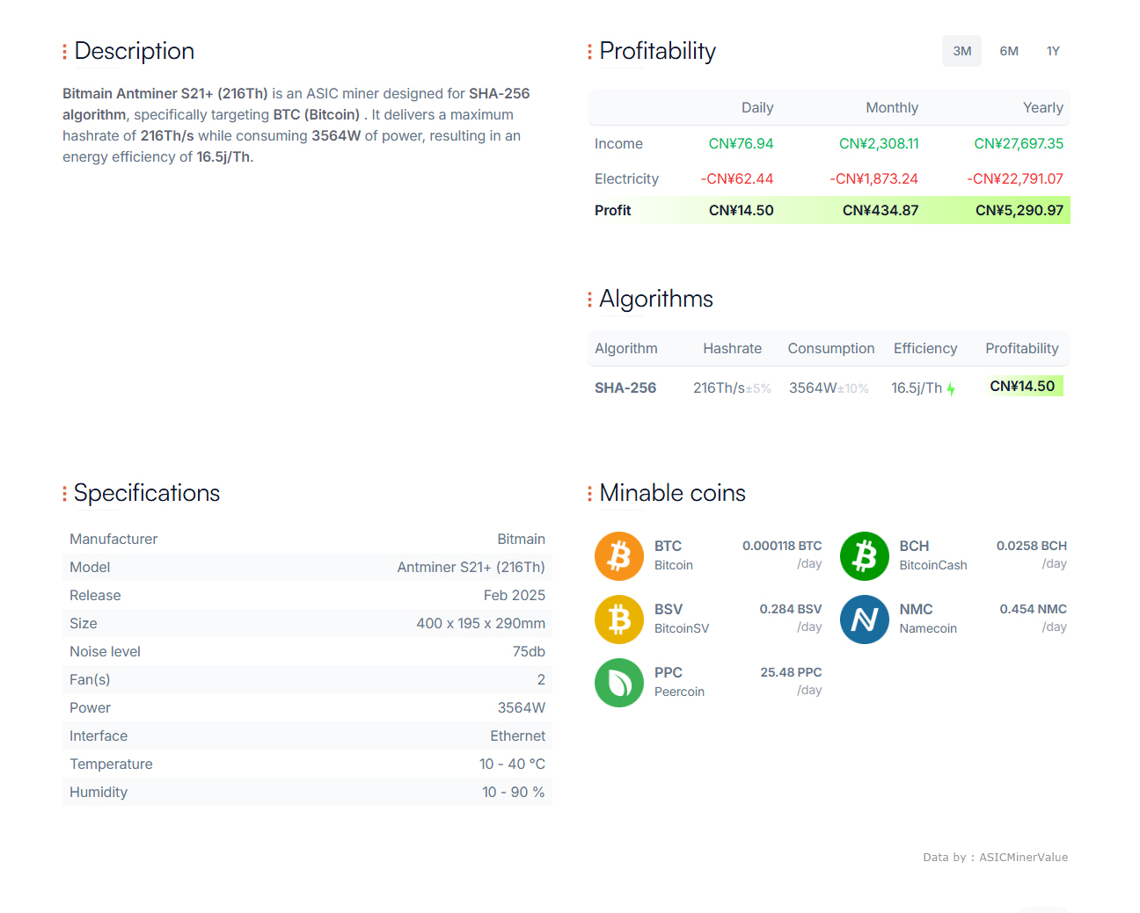
Task: Click the Model value Antminer S21+ (216Th)
Action: pyautogui.click(x=471, y=567)
